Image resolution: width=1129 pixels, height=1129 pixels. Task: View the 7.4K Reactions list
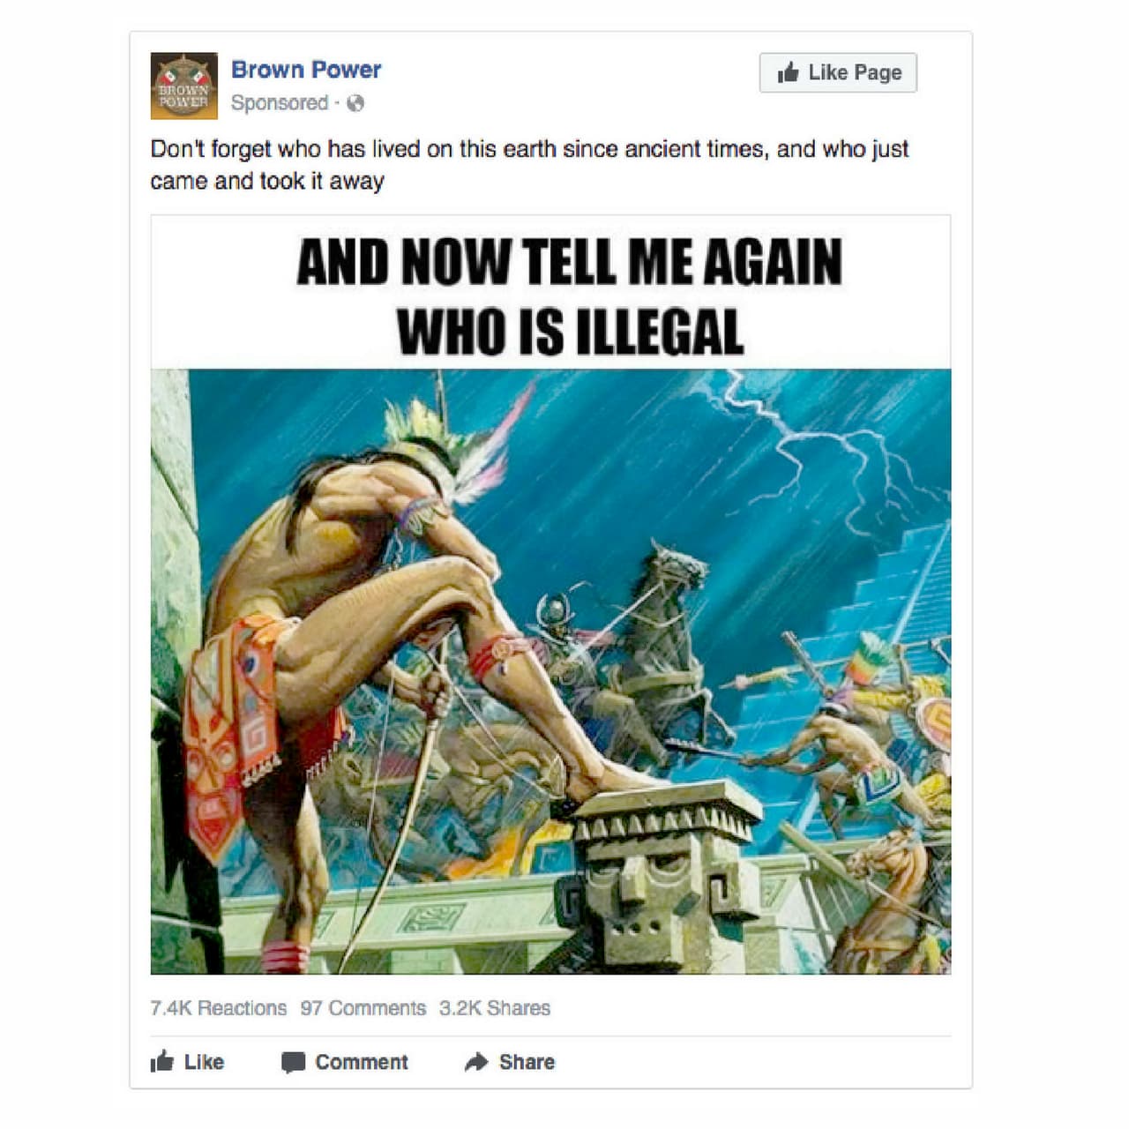tap(219, 1008)
